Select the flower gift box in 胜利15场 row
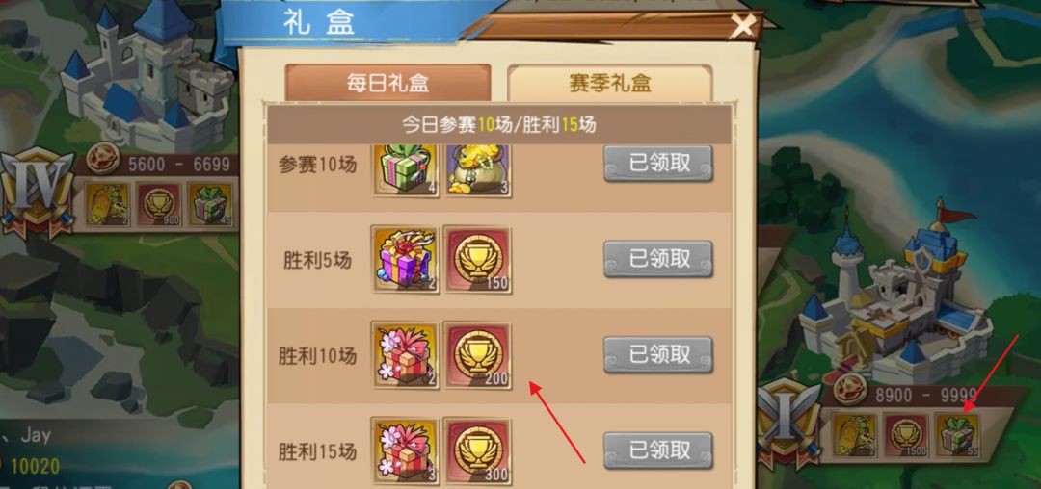This screenshot has width=1041, height=489. (x=406, y=451)
